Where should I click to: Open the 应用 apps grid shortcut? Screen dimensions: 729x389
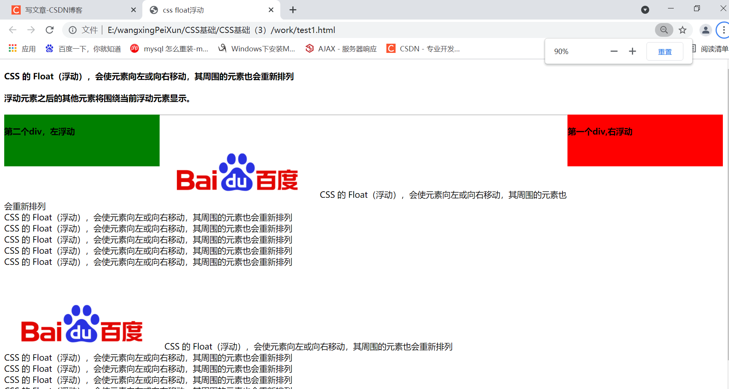pyautogui.click(x=22, y=49)
